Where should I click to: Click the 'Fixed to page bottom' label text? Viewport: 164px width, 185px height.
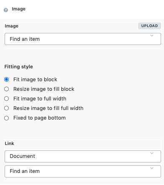40,118
